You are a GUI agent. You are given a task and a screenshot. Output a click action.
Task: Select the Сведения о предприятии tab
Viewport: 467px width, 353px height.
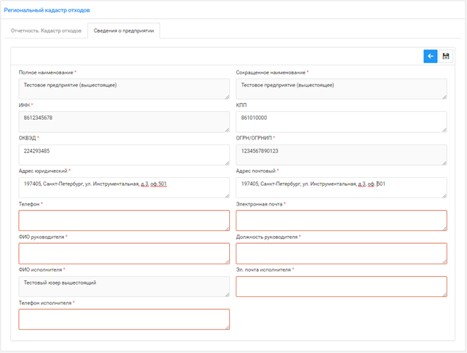(124, 31)
